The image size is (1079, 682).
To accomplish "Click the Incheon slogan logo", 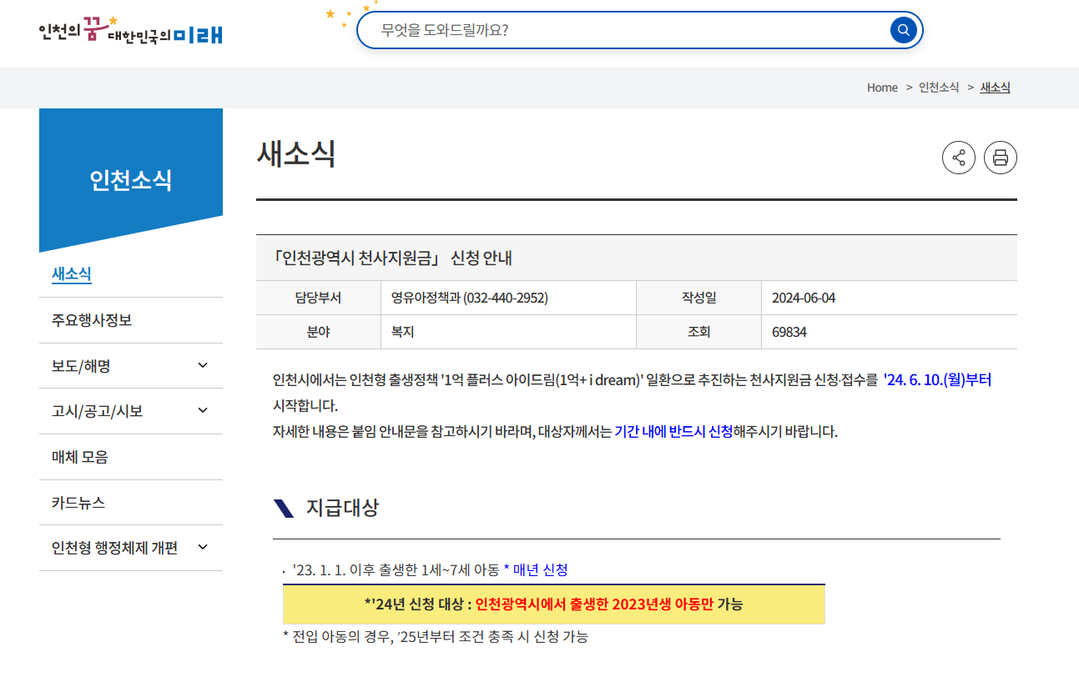I will (130, 32).
